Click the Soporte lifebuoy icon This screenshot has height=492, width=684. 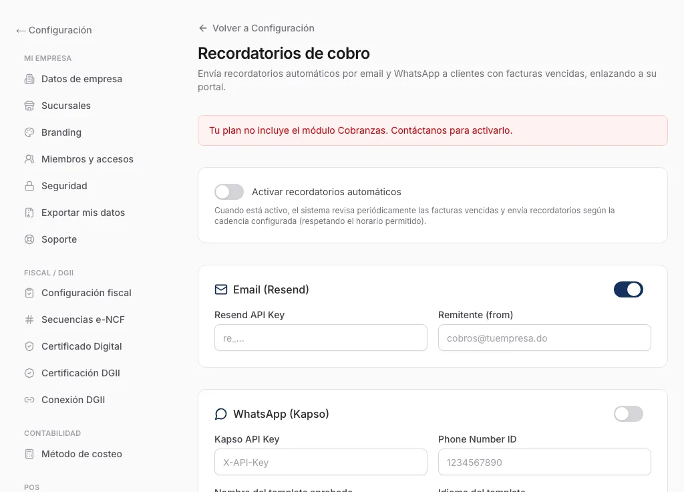tap(29, 239)
